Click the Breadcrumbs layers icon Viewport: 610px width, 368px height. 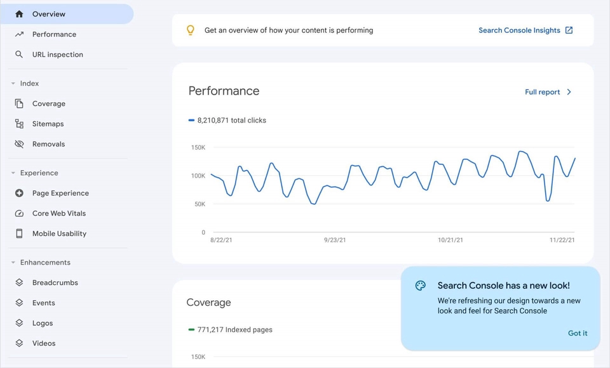[19, 282]
